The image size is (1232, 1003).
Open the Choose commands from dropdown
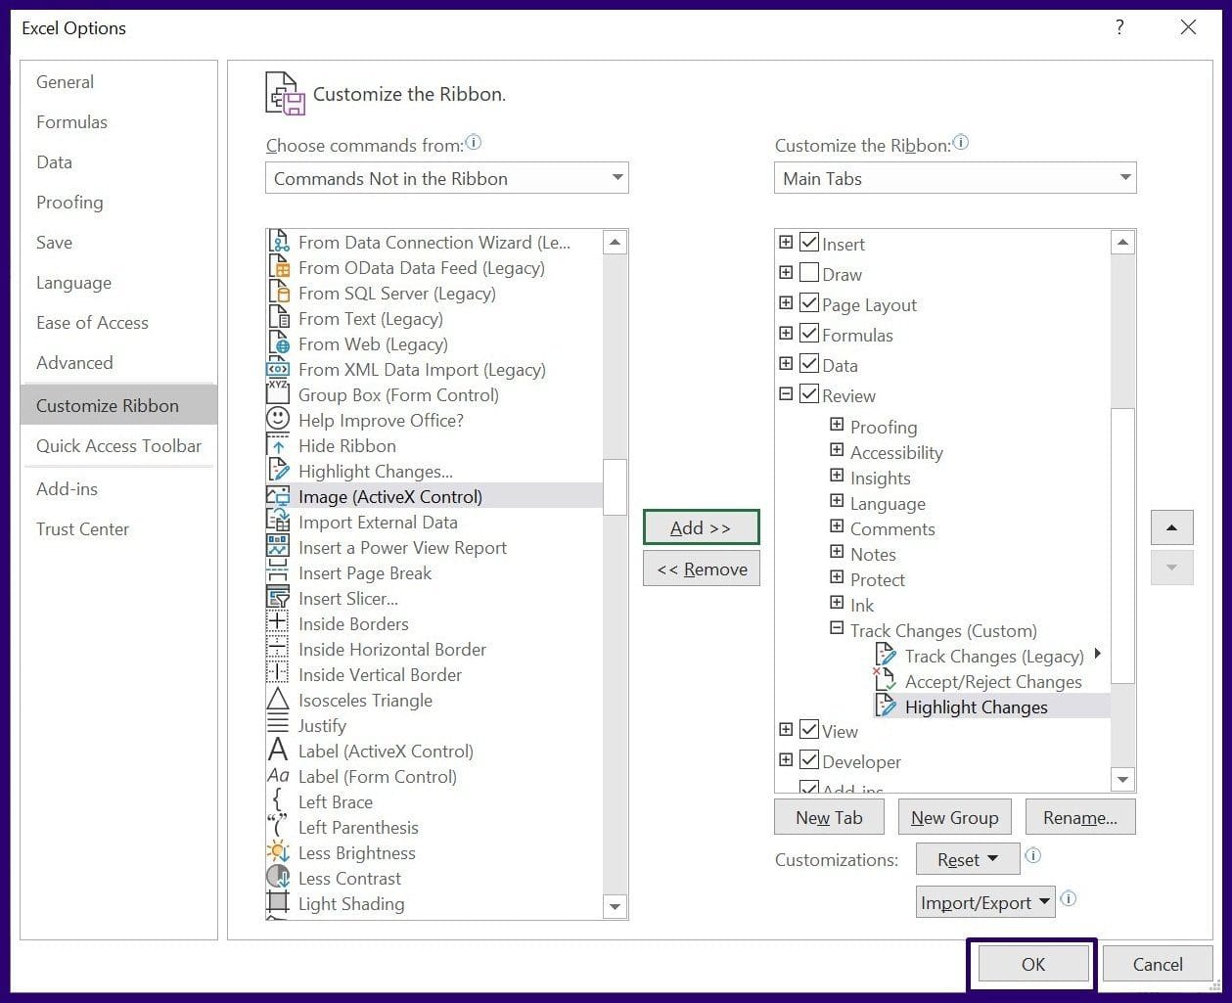pos(447,178)
